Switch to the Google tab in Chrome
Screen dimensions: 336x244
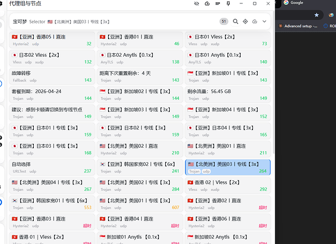[293, 3]
